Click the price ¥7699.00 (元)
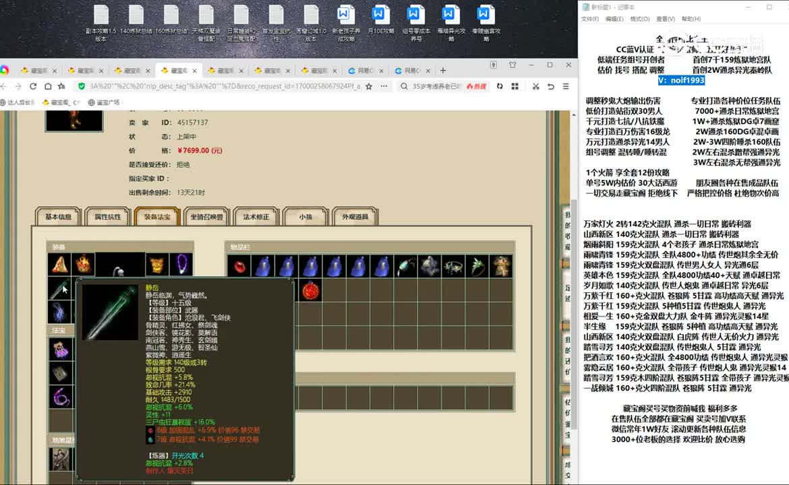789x485 pixels. click(200, 150)
